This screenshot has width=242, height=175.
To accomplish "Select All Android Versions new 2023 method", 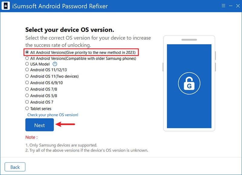I will click(x=27, y=52).
